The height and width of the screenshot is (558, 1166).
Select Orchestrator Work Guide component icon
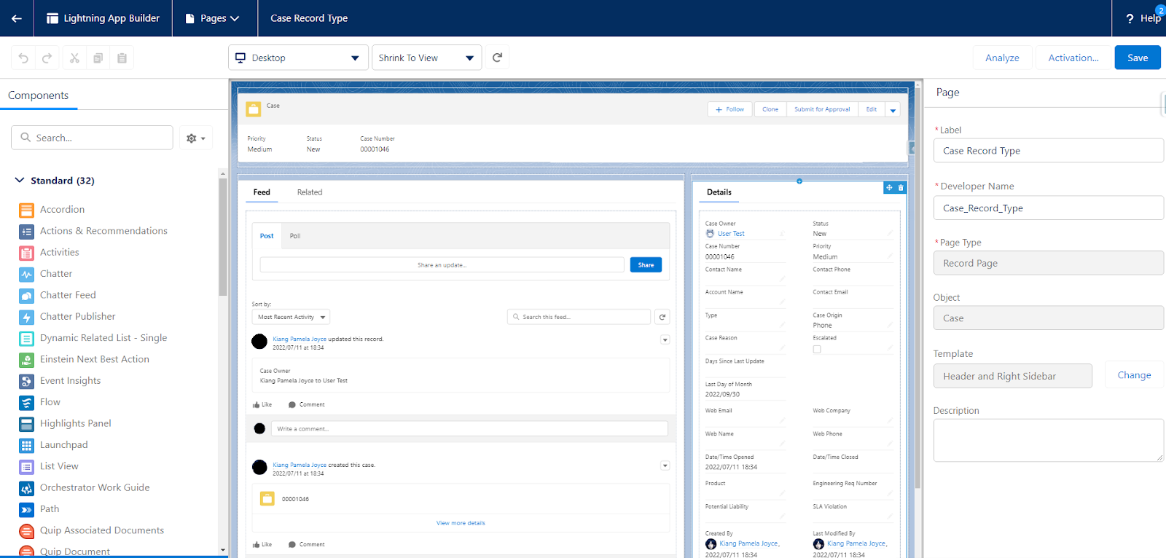point(27,488)
